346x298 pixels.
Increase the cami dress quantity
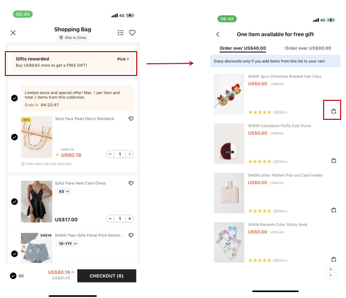[129, 219]
